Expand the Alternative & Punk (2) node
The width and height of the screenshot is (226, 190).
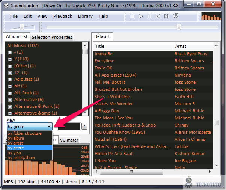click(10, 107)
